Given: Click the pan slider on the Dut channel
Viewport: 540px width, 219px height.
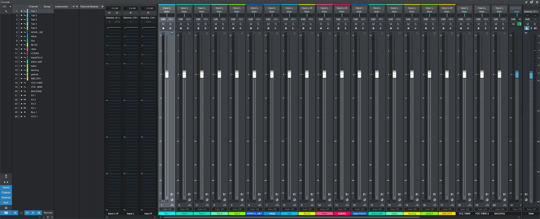Looking at the screenshot, I should coord(289,15).
